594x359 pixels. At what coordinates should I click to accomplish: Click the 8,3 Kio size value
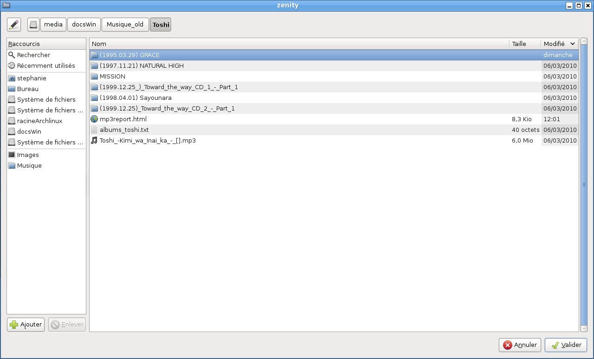[522, 119]
